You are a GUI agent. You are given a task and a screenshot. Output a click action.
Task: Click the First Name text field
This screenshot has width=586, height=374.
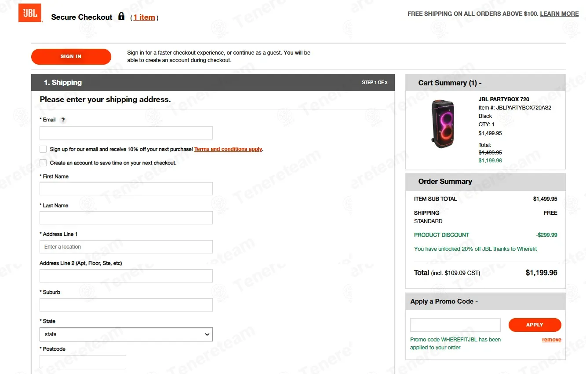[x=126, y=189]
